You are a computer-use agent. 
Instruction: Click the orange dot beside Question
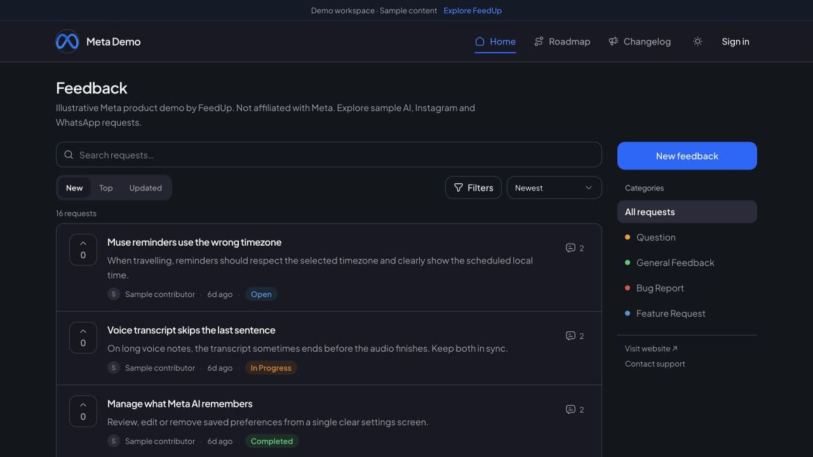click(x=628, y=237)
